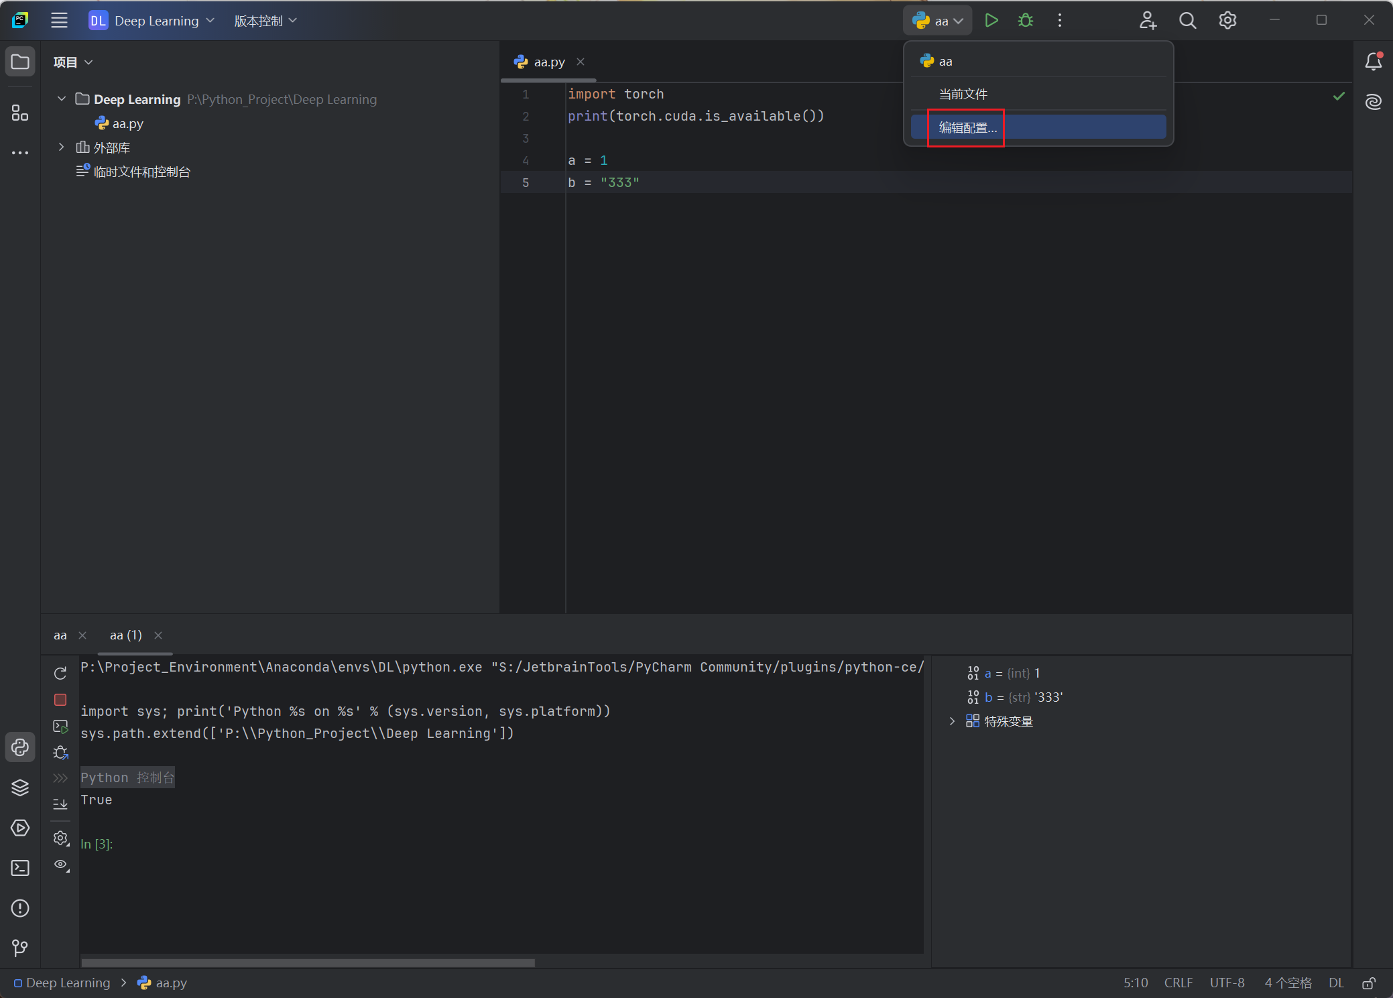
Task: Open DL interpreter selector in status bar
Action: click(x=1336, y=983)
